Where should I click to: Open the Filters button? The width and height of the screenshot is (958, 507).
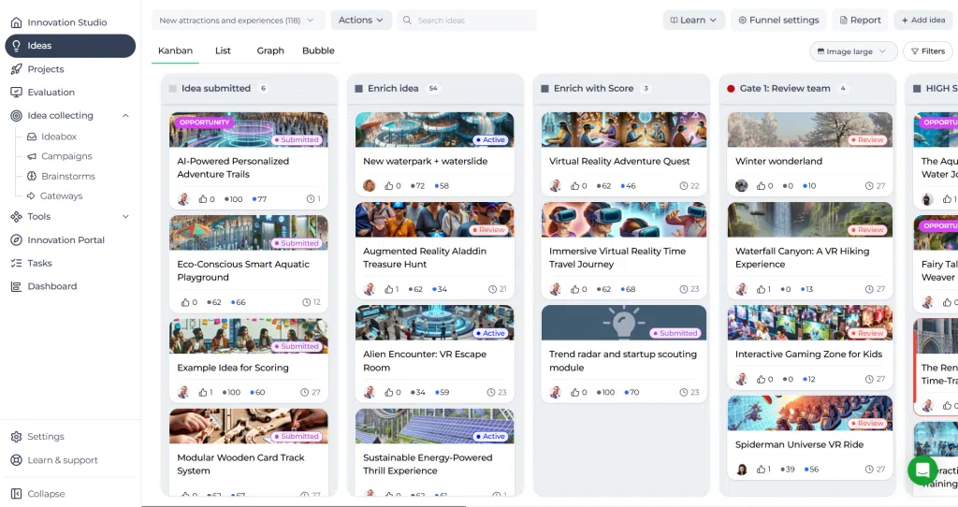click(x=927, y=51)
